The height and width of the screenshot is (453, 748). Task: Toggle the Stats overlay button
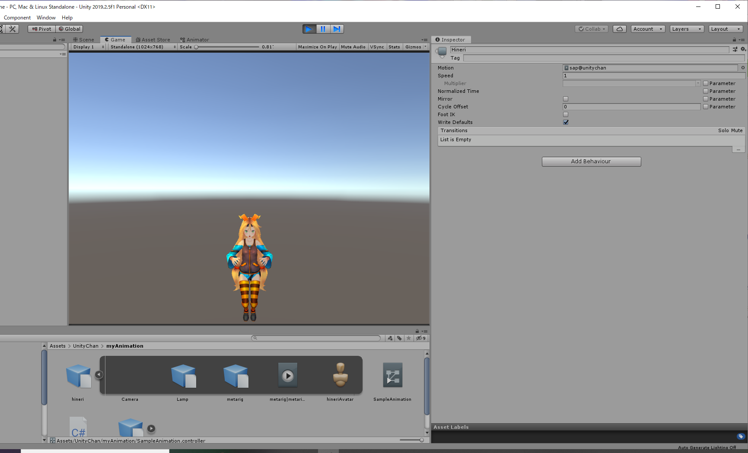coord(394,47)
